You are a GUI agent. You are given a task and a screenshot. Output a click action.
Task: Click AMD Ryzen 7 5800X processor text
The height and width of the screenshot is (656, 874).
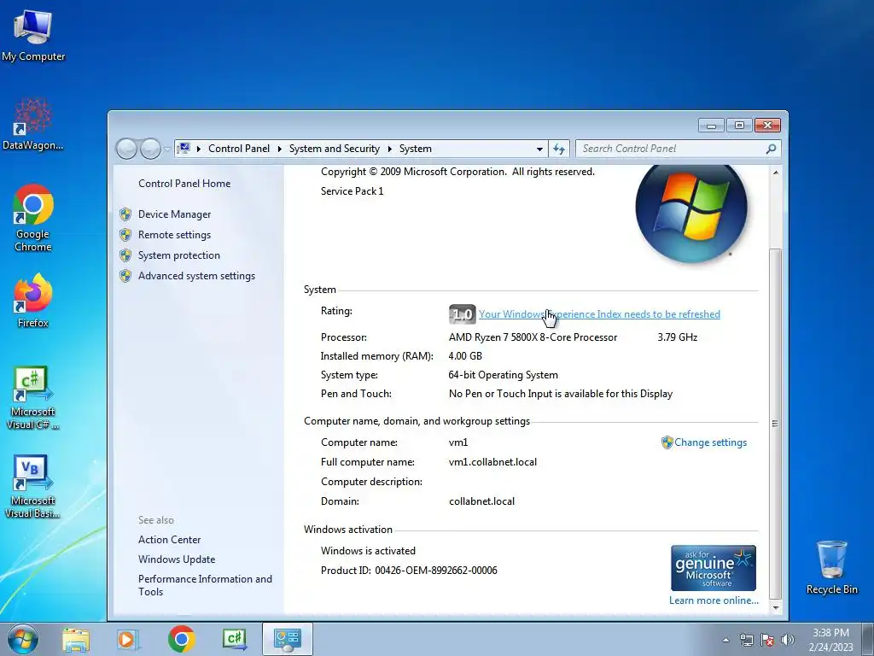533,337
